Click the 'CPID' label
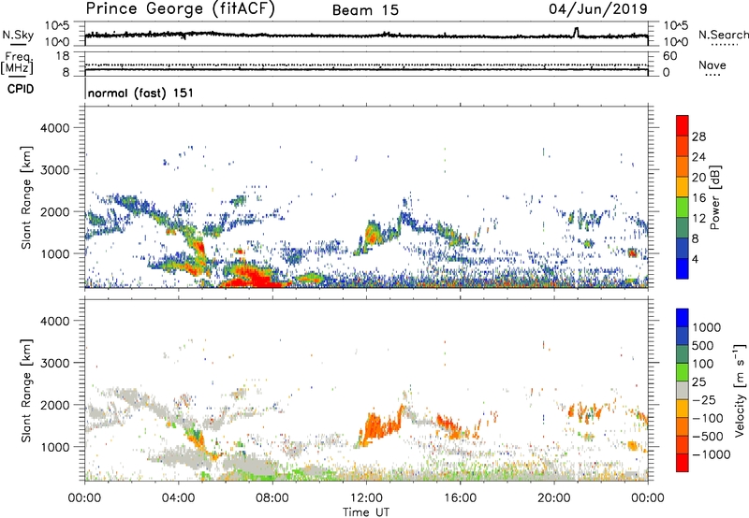749x518 pixels. [x=21, y=89]
